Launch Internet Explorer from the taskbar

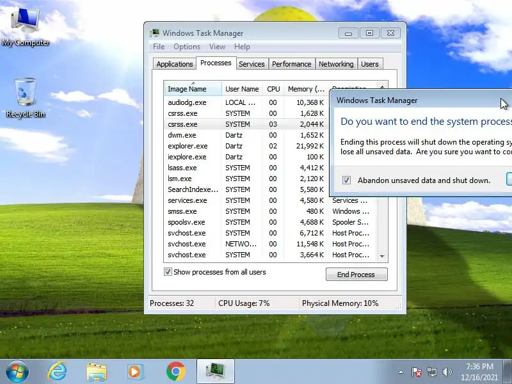[57, 371]
